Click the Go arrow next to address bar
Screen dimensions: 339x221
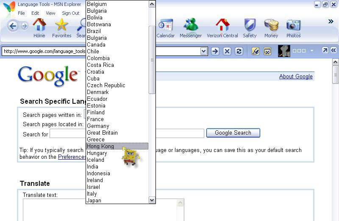tap(215, 51)
